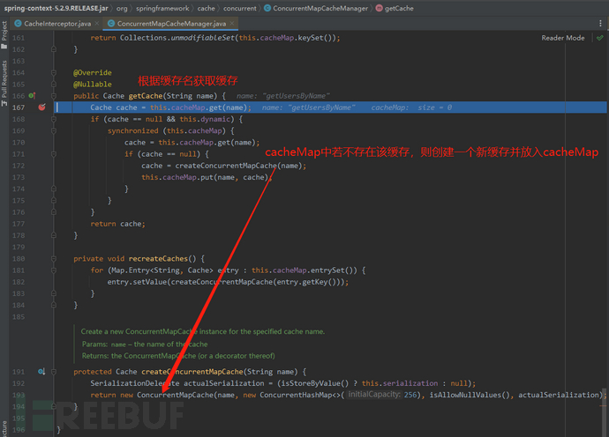Click the unmodifiableSet call on line 161
The height and width of the screenshot is (437, 609).
click(x=203, y=38)
